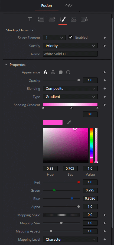Select Text Outline appearance icon
This screenshot has height=245, width=114.
pos(53,72)
